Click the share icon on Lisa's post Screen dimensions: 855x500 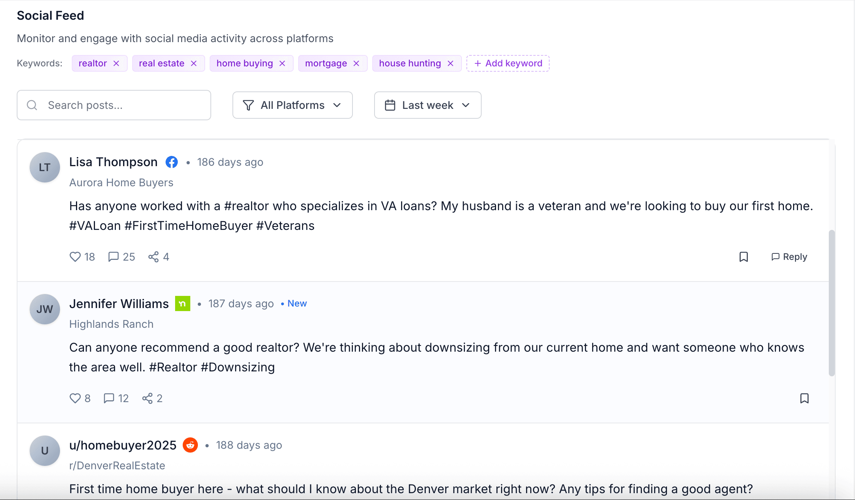(153, 257)
